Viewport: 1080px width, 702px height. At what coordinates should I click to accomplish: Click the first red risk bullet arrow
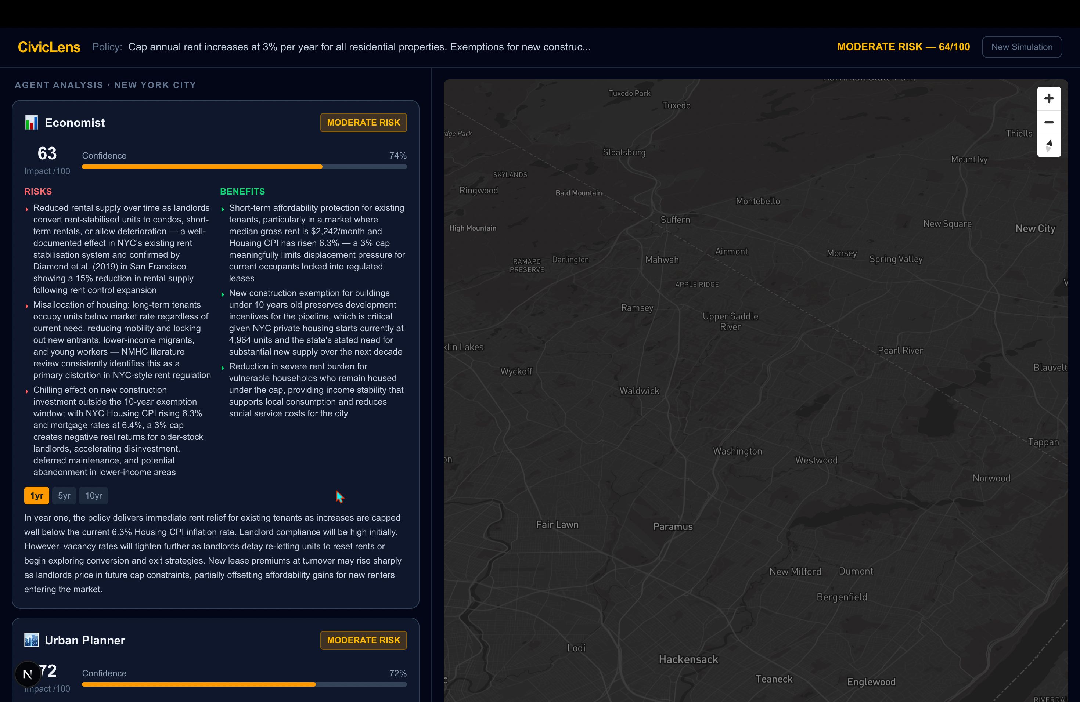[x=27, y=209]
